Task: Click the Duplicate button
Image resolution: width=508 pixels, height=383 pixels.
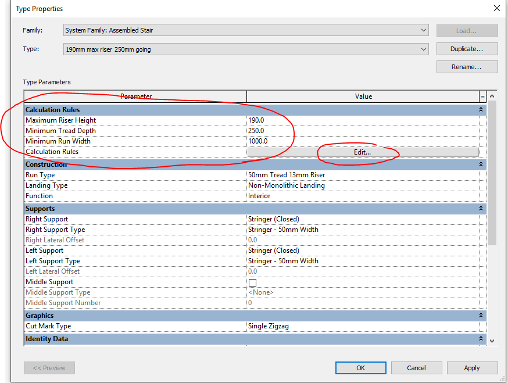Action: [x=467, y=49]
